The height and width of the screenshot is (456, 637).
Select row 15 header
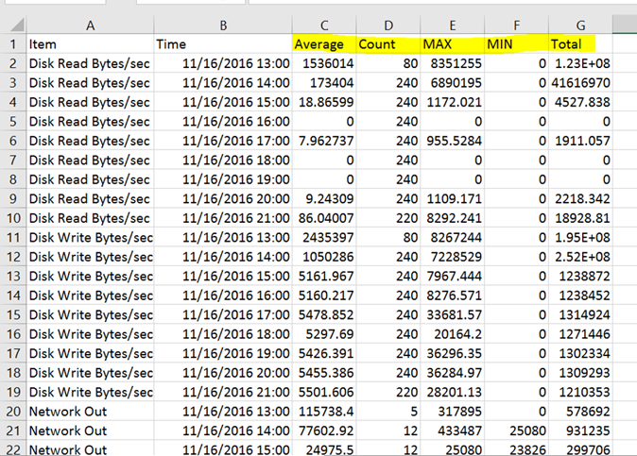[x=13, y=314]
